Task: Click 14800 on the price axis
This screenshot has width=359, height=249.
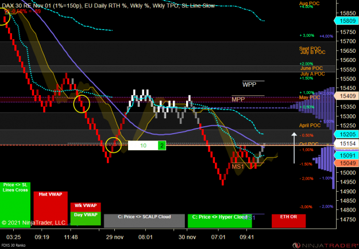Action: (347, 210)
